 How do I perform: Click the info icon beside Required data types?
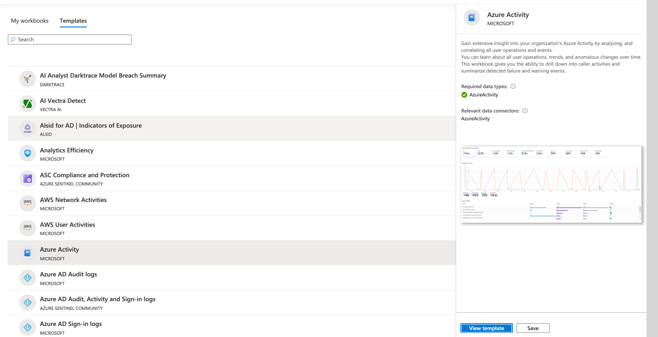[513, 86]
